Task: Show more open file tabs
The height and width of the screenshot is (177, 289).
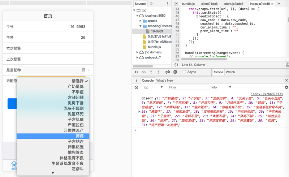Action: tap(279, 4)
